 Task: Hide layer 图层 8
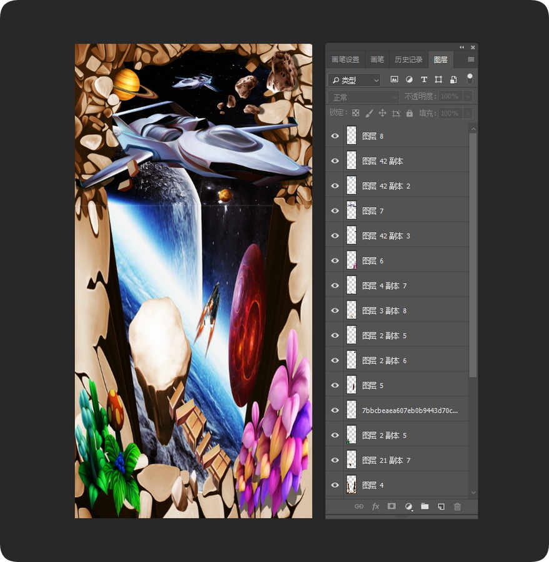tap(335, 136)
